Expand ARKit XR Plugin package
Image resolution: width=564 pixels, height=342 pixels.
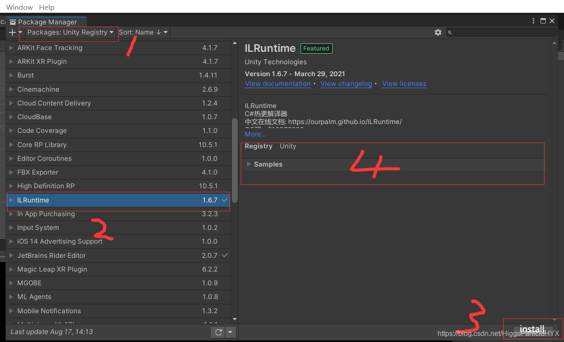(x=12, y=62)
